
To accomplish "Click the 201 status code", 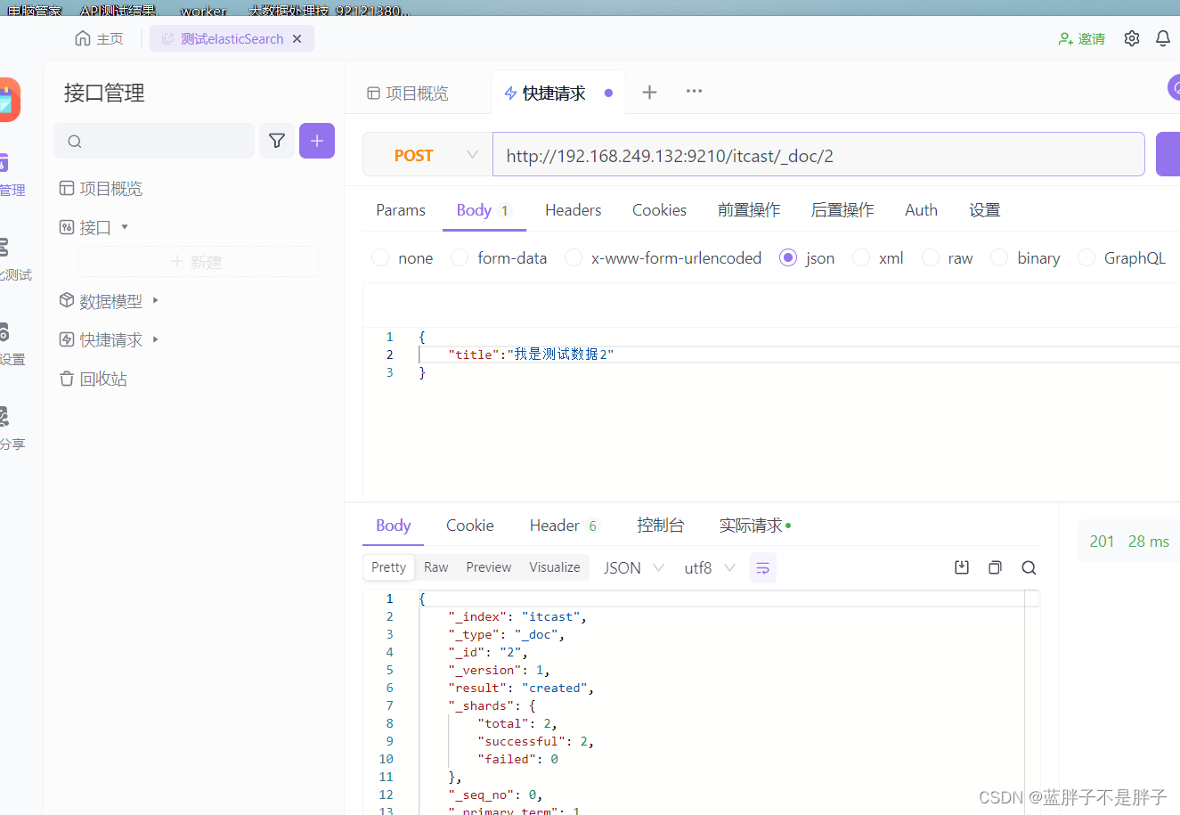I will point(1102,542).
